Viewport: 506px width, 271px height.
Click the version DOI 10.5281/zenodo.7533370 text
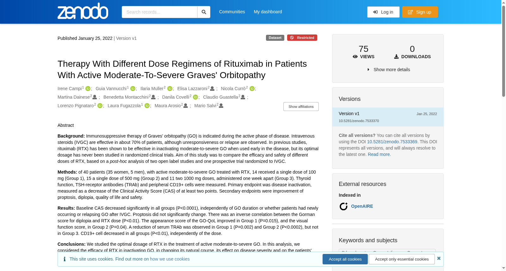click(359, 121)
